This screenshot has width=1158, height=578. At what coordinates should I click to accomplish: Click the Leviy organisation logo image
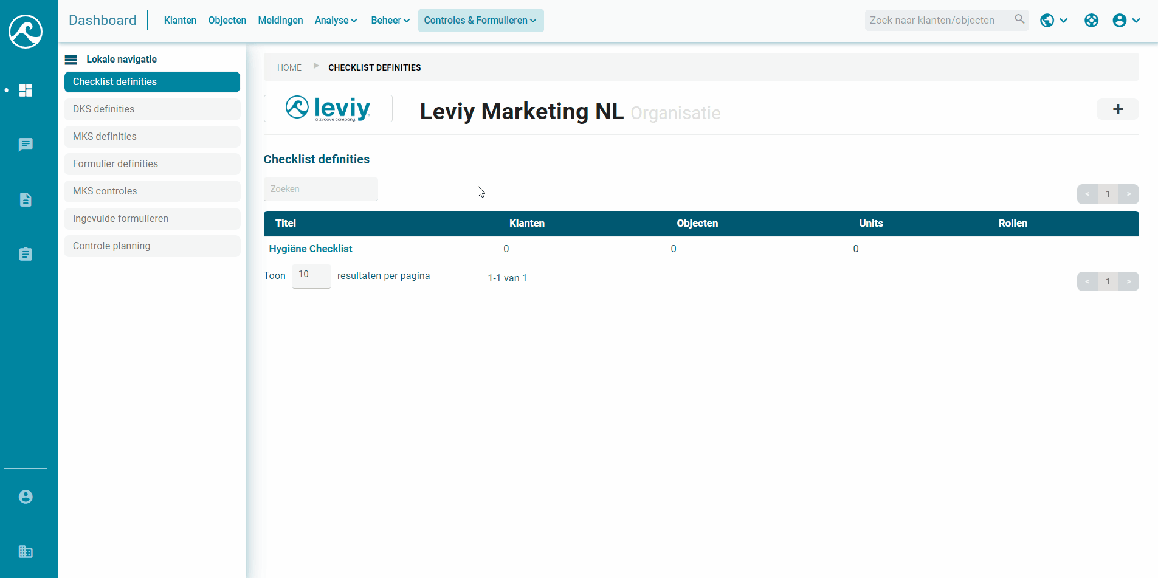pos(328,109)
